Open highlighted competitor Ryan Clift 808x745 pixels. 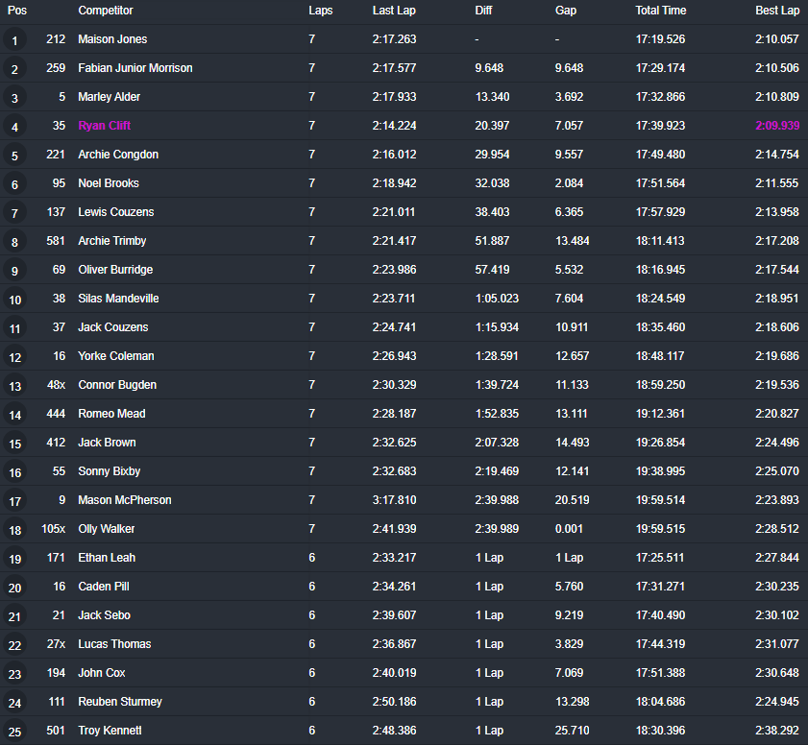pyautogui.click(x=104, y=126)
